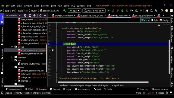Image resolution: width=174 pixels, height=98 pixels.
Task: Click the Apply Changes and Restart icon
Action: coord(113,11)
